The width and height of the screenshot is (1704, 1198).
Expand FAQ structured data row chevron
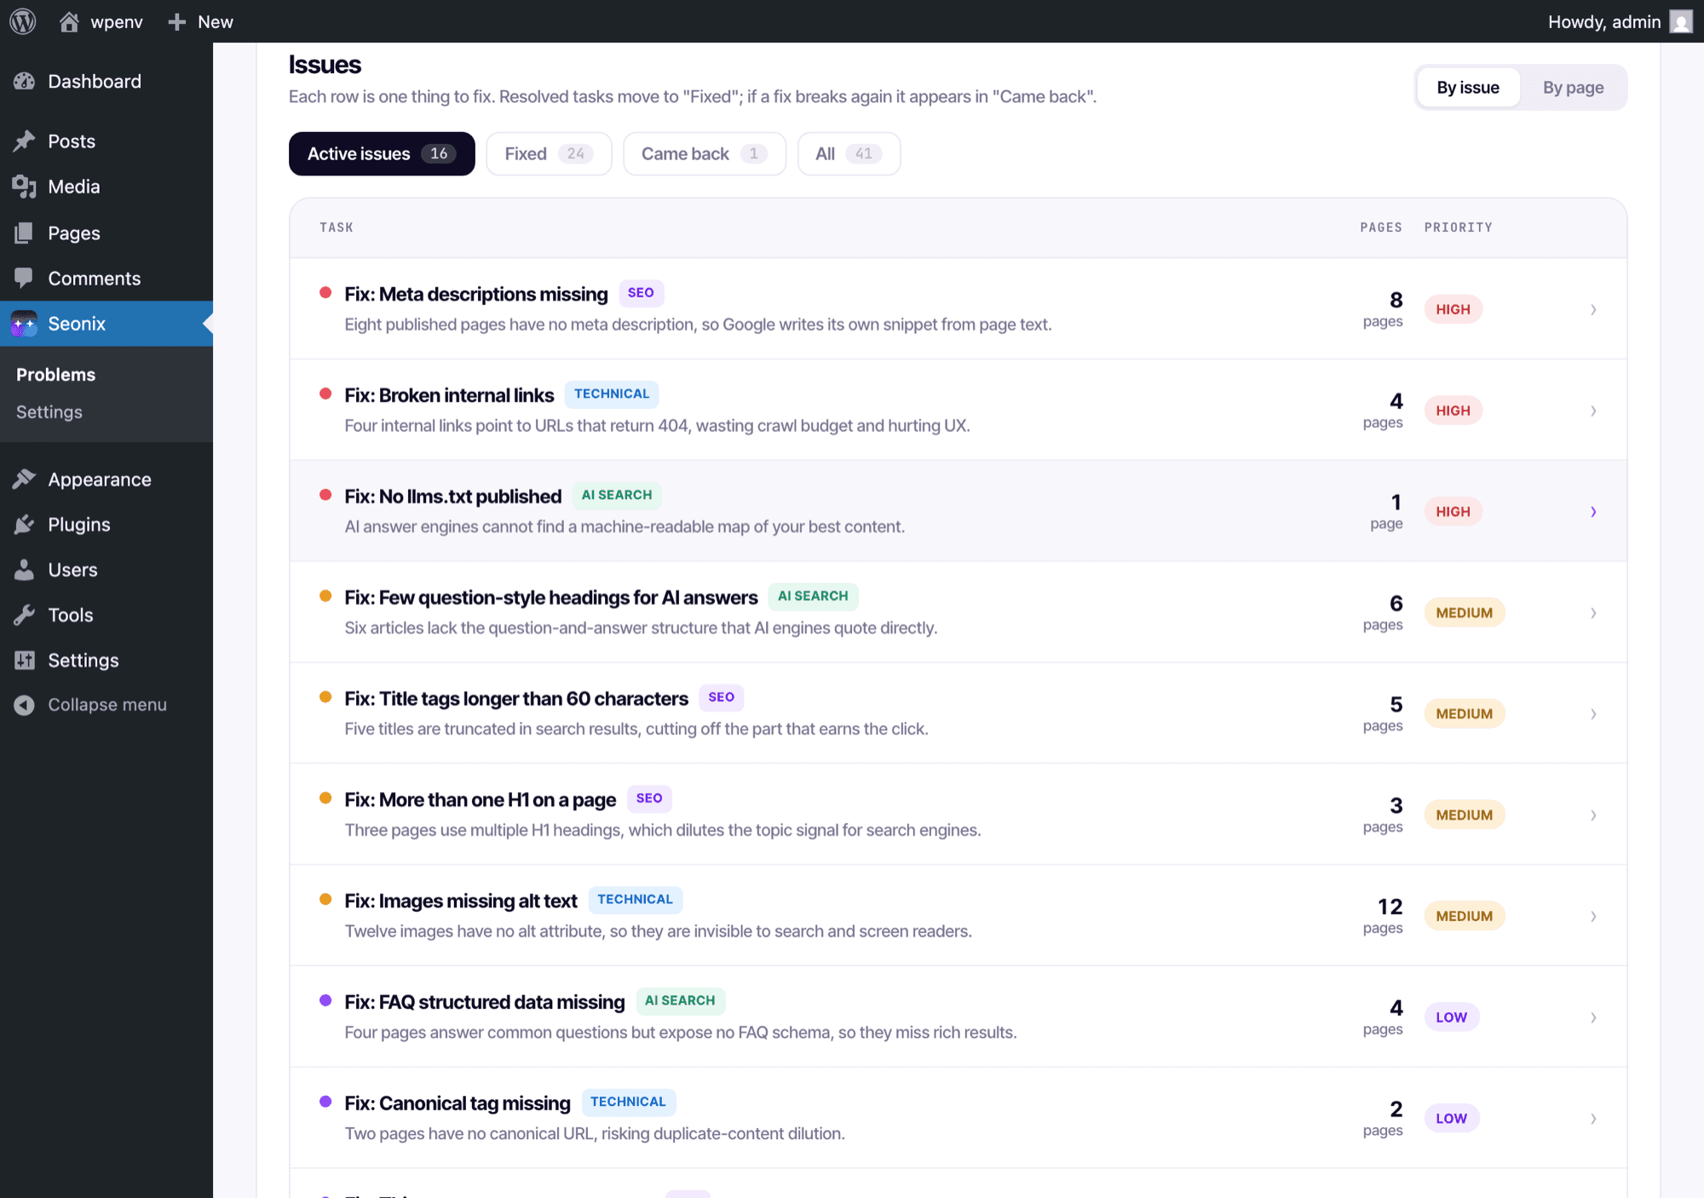pyautogui.click(x=1592, y=1017)
